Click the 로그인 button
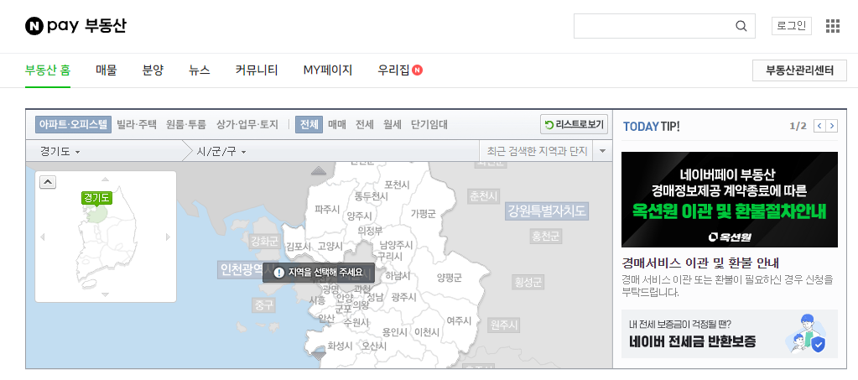This screenshot has width=858, height=380. pyautogui.click(x=791, y=26)
